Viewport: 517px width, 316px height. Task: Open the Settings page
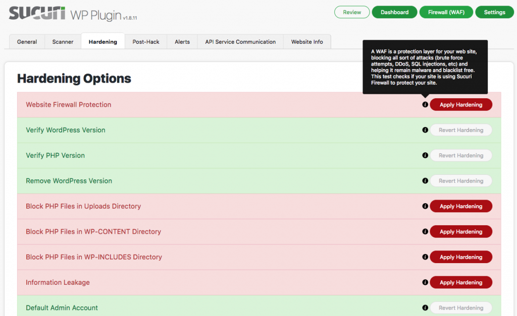pyautogui.click(x=494, y=12)
